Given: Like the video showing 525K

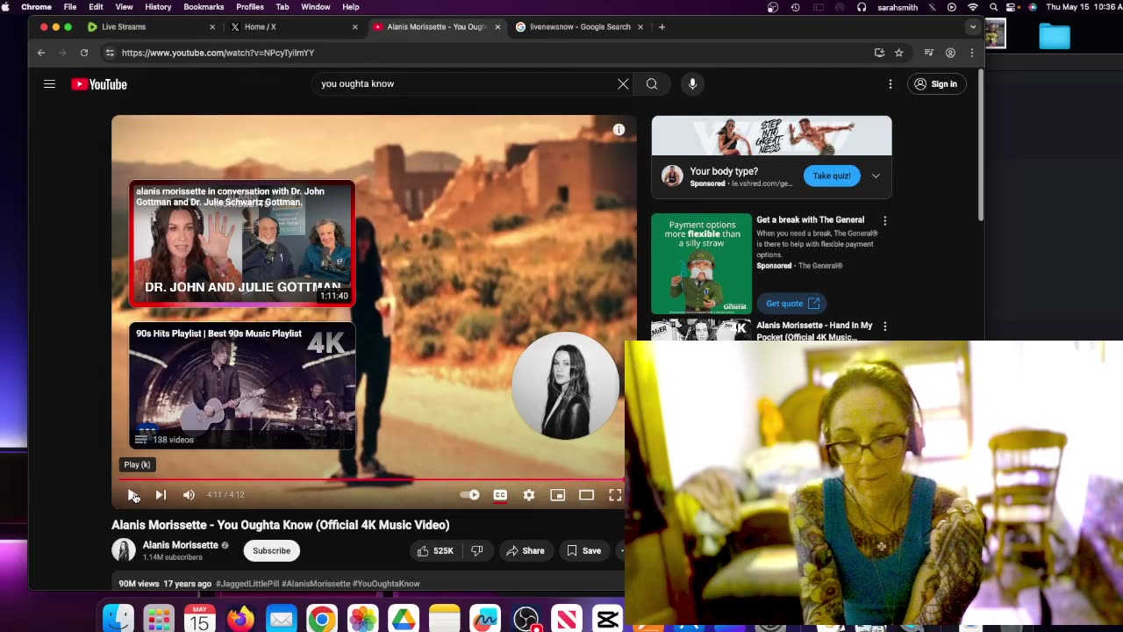Looking at the screenshot, I should [x=436, y=550].
